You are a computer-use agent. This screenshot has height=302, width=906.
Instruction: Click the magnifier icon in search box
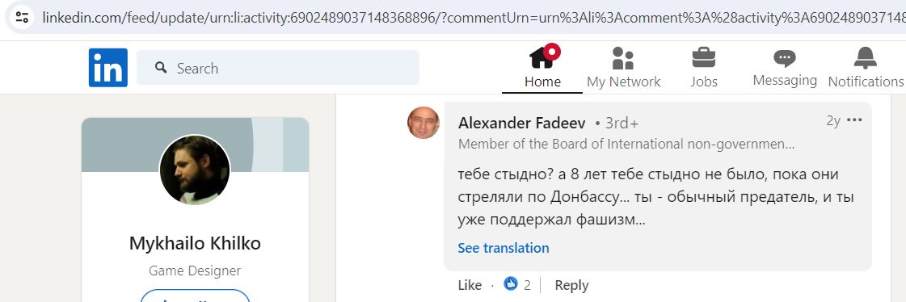pyautogui.click(x=161, y=68)
